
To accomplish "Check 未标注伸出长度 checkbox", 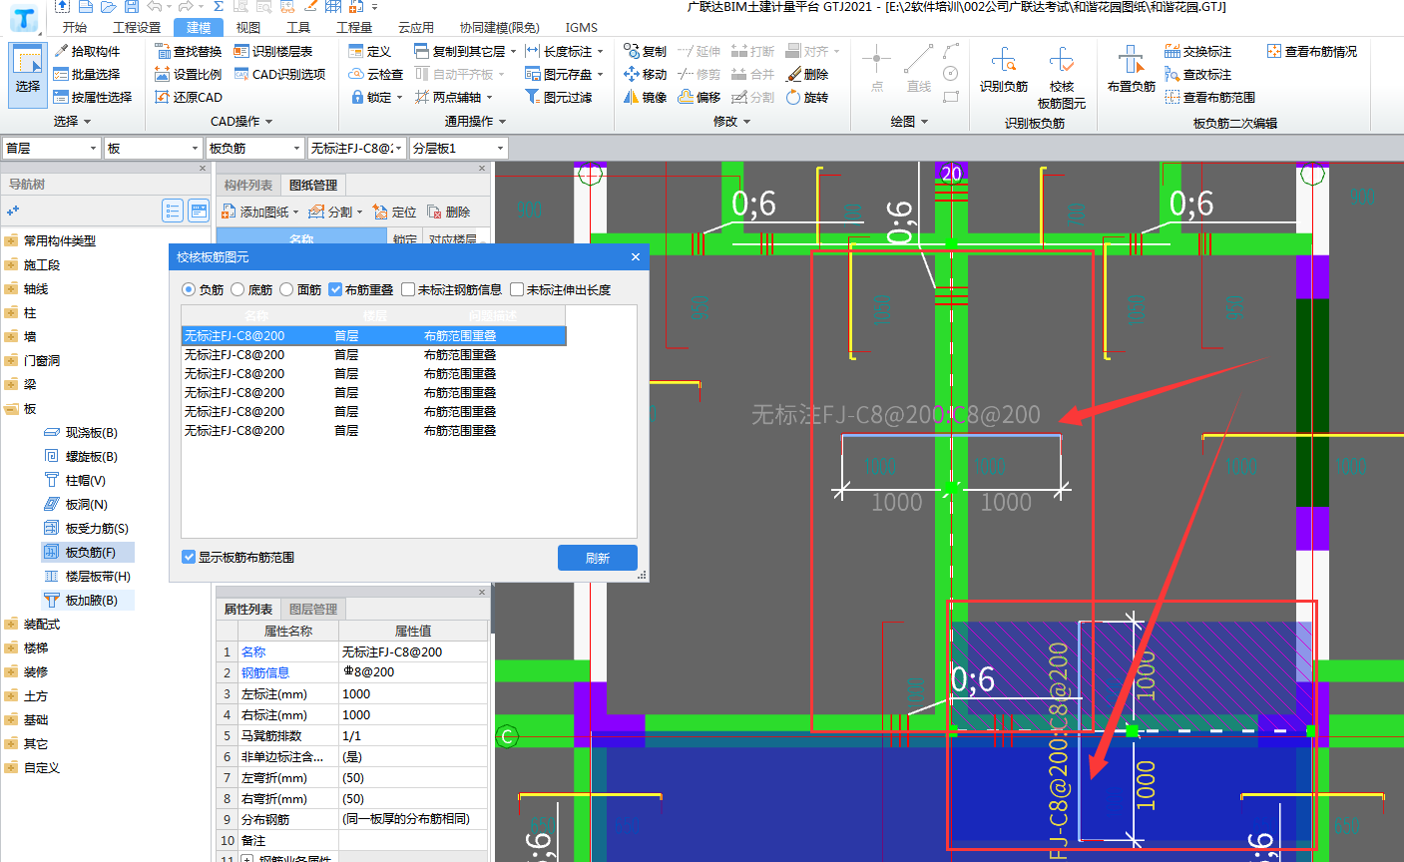I will [x=517, y=289].
